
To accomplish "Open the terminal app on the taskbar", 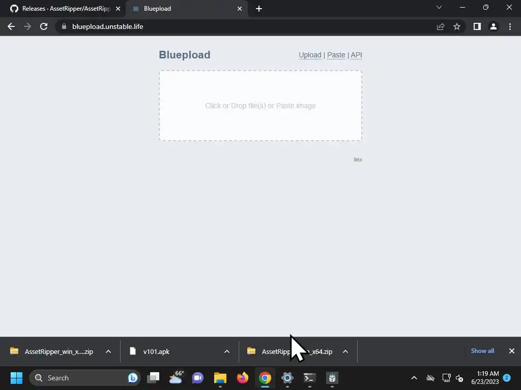I will [x=310, y=378].
